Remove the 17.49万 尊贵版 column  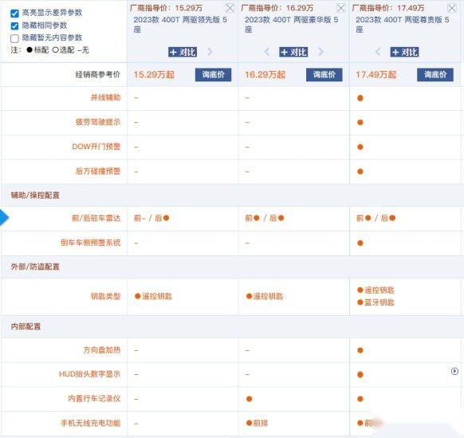[x=452, y=8]
